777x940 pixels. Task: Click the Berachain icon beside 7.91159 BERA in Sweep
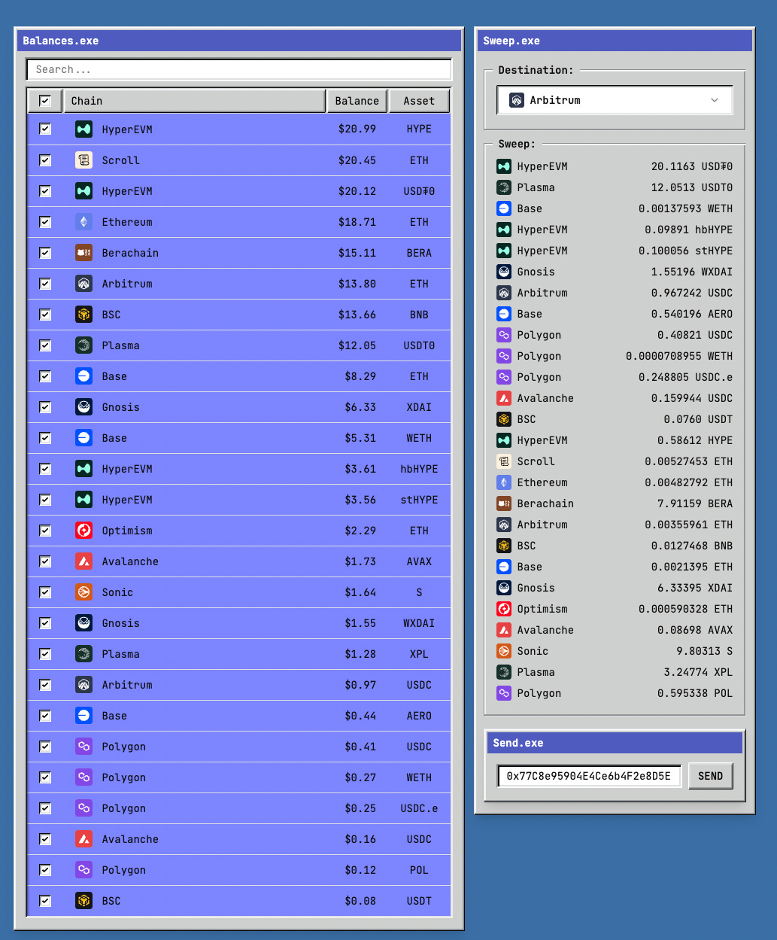coord(504,503)
